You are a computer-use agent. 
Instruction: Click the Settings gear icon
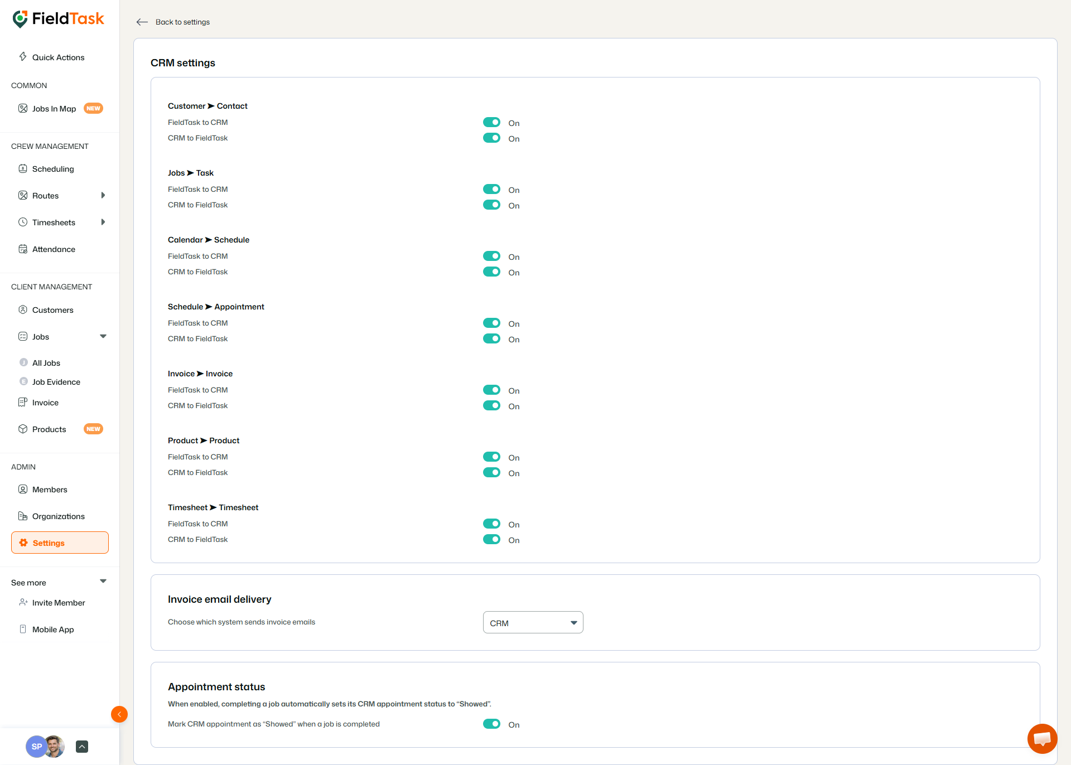coord(23,543)
